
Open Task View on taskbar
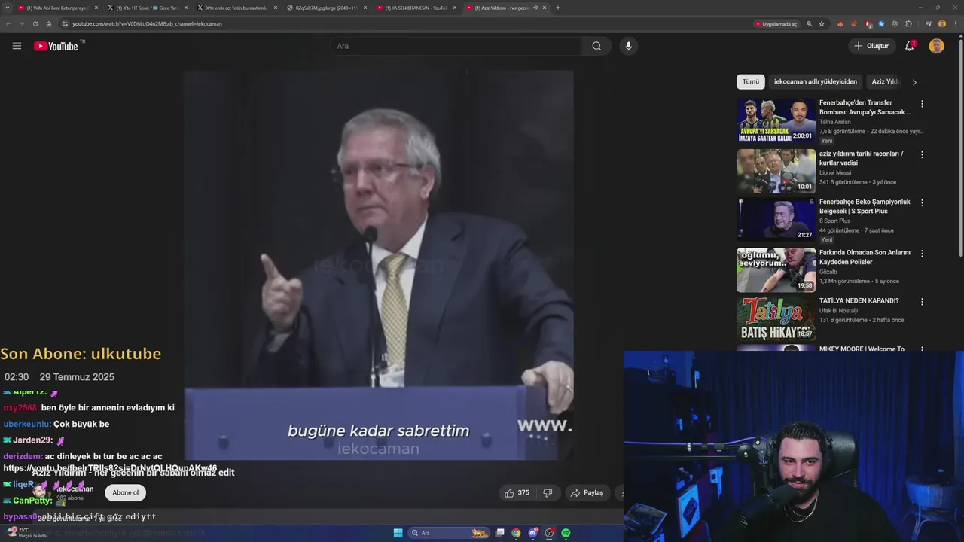click(x=499, y=533)
